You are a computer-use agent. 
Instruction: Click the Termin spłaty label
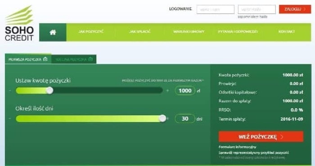click(232, 119)
